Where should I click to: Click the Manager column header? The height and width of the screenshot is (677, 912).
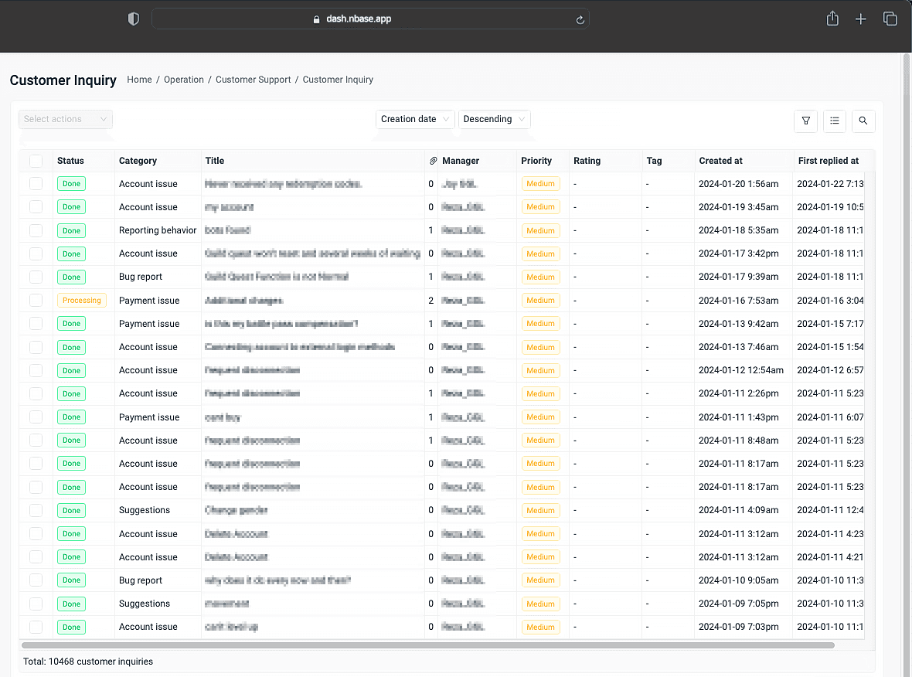[461, 161]
